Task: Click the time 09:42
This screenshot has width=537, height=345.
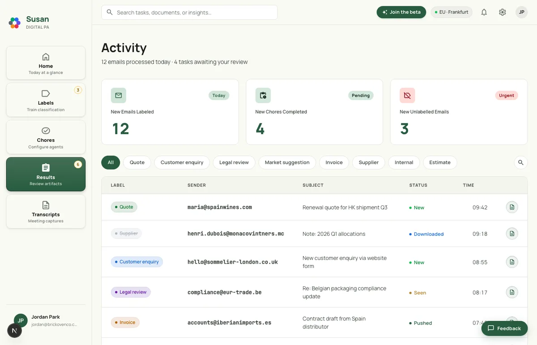Action: pyautogui.click(x=480, y=208)
